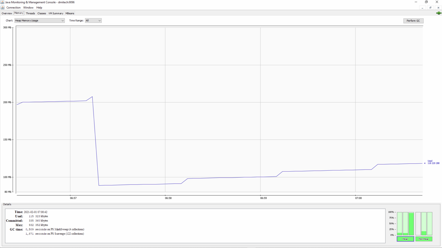Close the inner connection frame
Viewport: 442px width, 248px height.
[438, 8]
